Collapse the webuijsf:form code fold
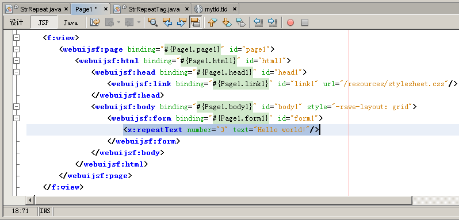 coord(16,118)
